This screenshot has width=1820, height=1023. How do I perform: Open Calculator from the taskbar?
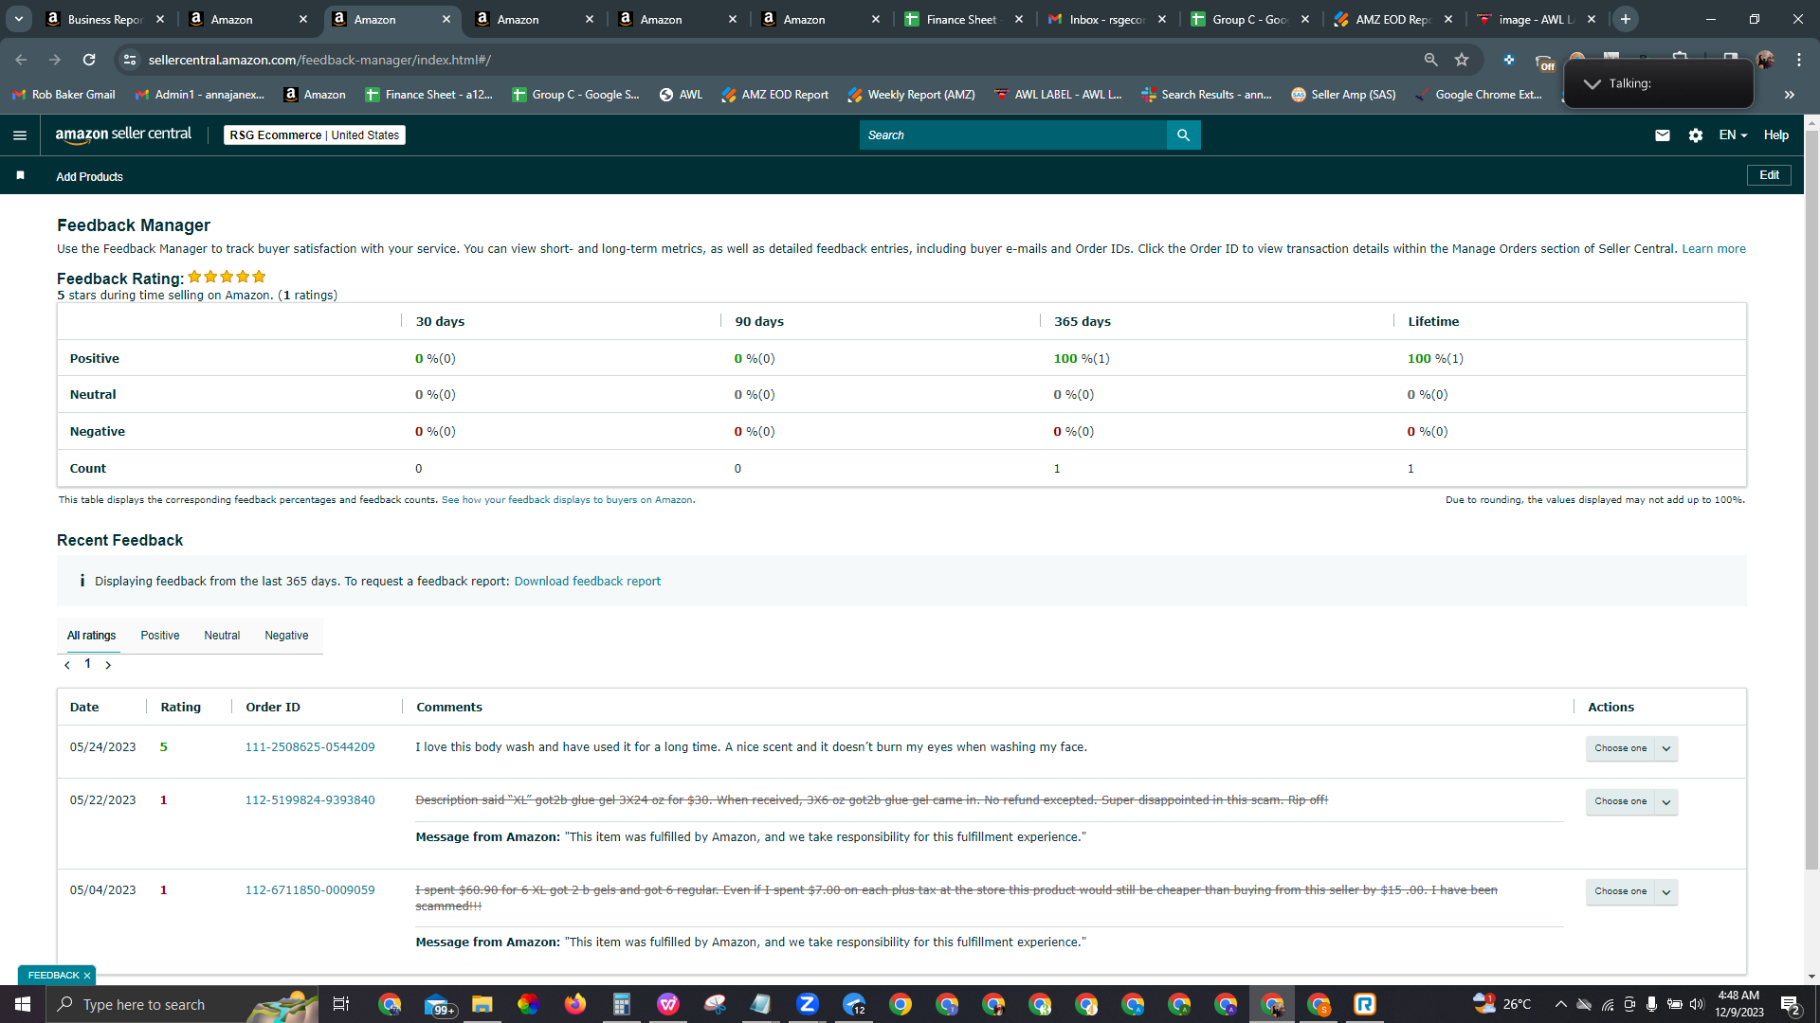pos(622,1004)
